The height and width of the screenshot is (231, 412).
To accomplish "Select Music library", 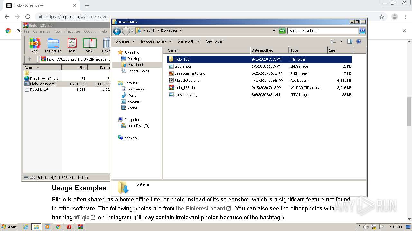I will coord(132,95).
